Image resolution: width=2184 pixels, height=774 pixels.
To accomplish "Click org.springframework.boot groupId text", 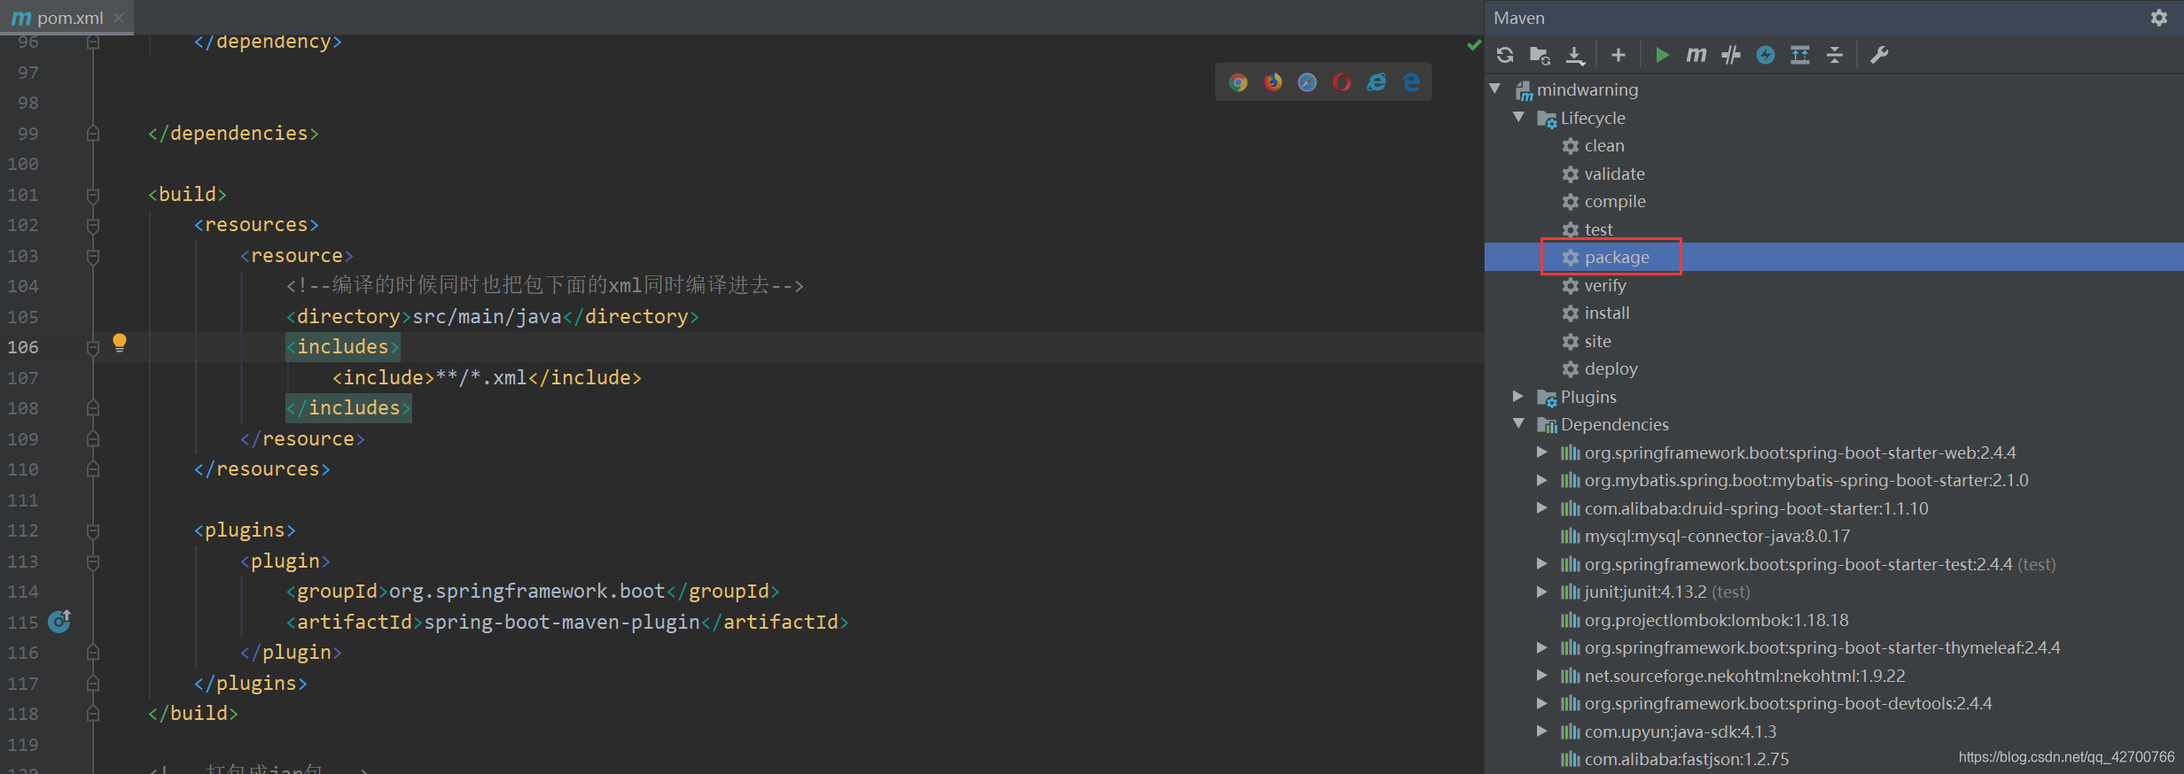I will point(526,591).
